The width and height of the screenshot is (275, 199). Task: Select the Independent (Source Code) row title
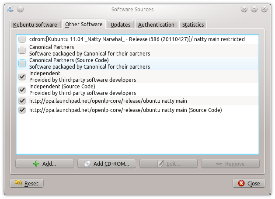(62, 87)
